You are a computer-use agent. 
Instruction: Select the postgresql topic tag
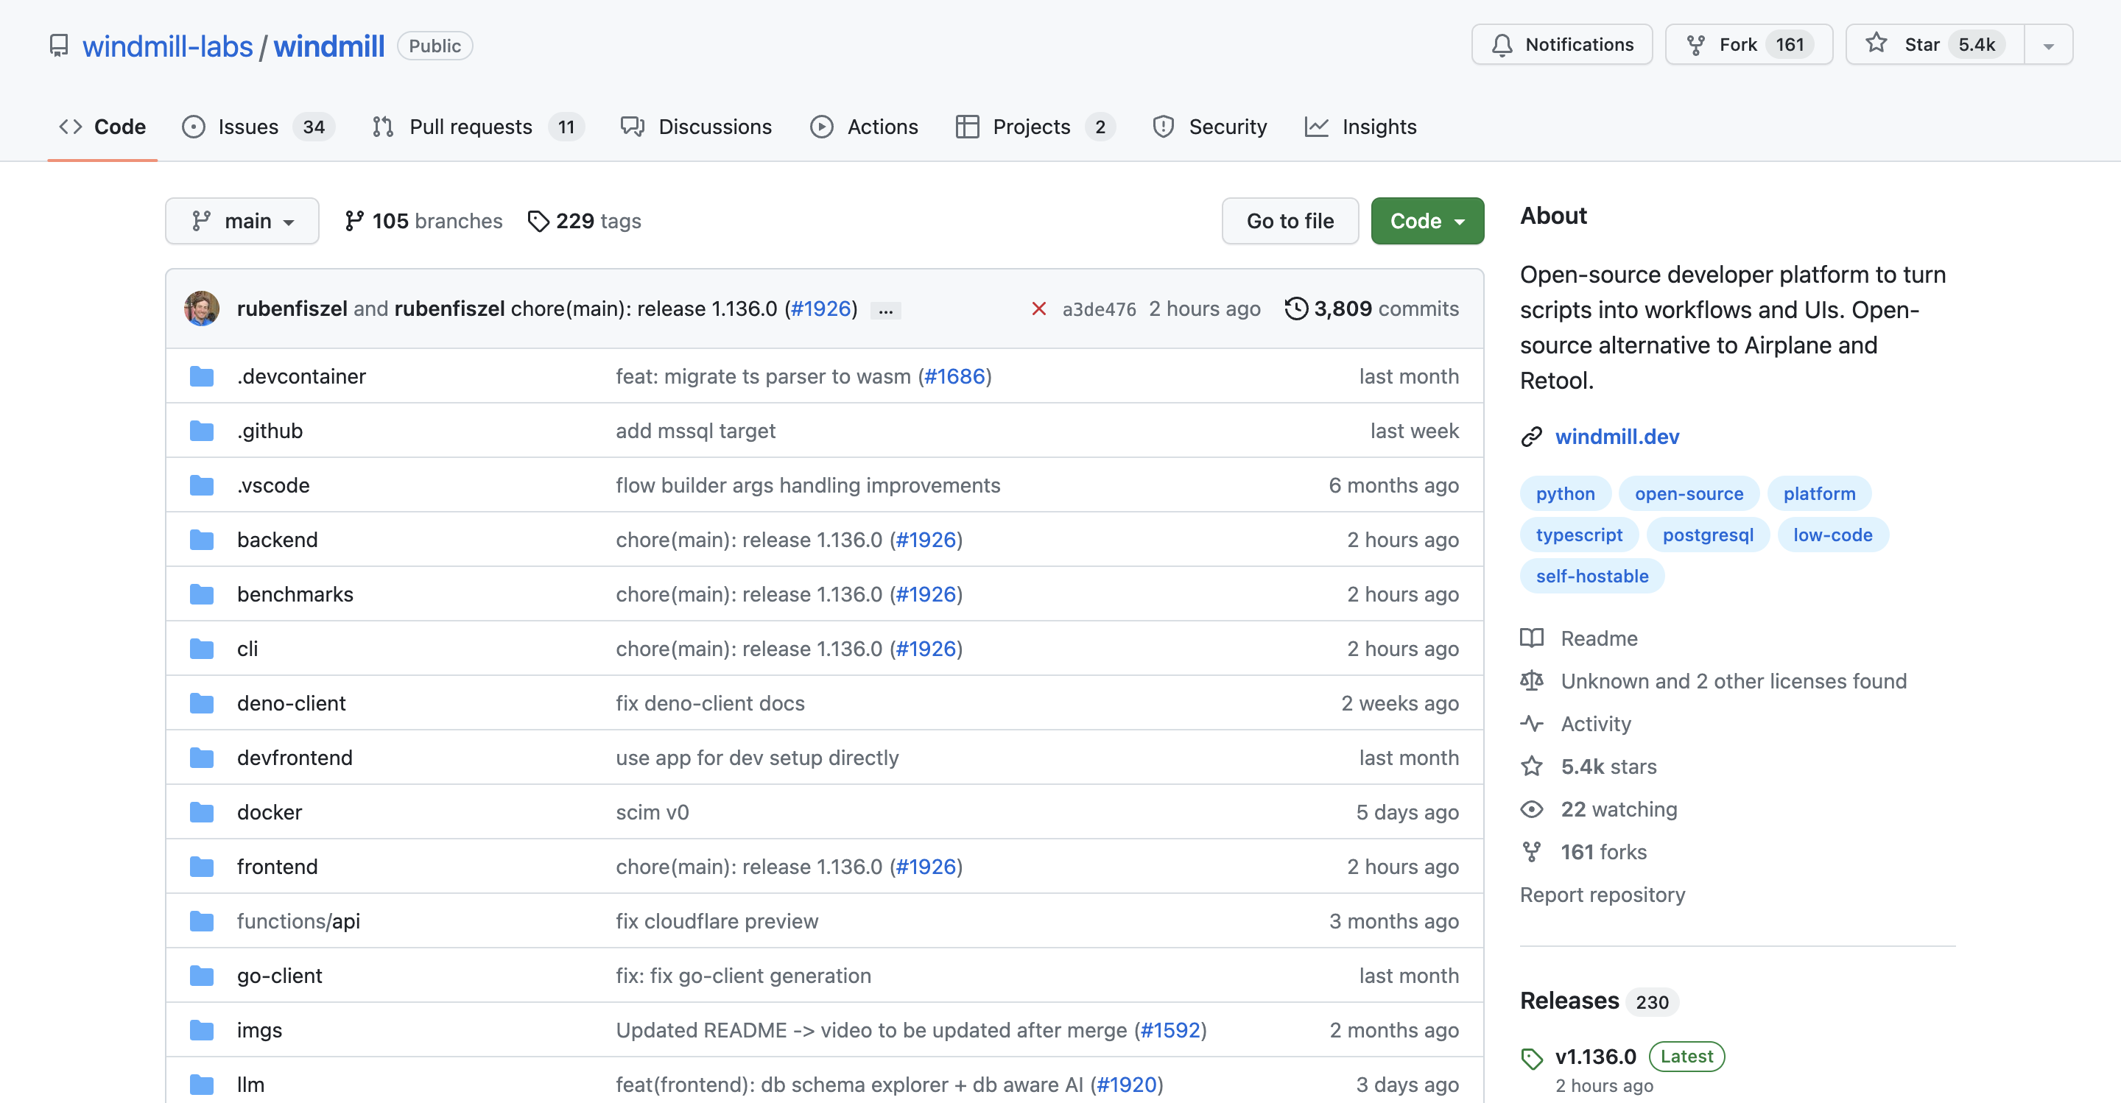tap(1708, 535)
